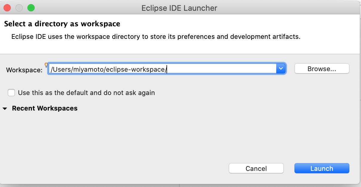
Task: Click the 'Recent Workspaces' label
Action: click(45, 108)
